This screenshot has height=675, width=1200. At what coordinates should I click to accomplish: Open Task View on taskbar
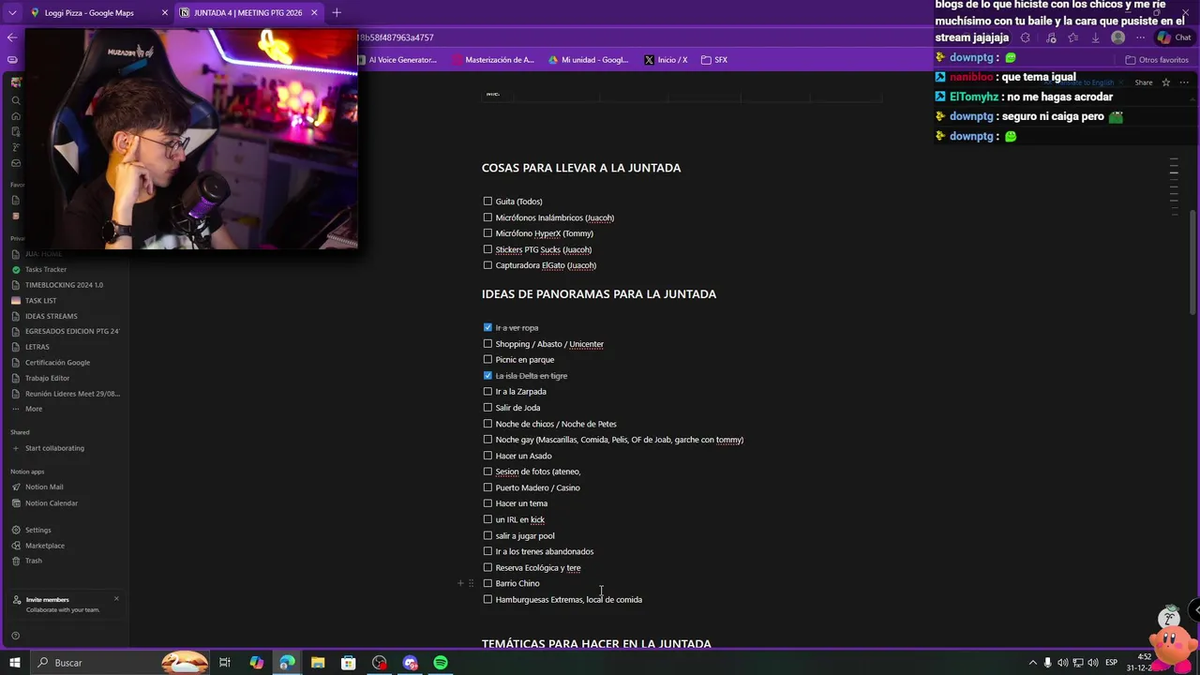coord(225,663)
